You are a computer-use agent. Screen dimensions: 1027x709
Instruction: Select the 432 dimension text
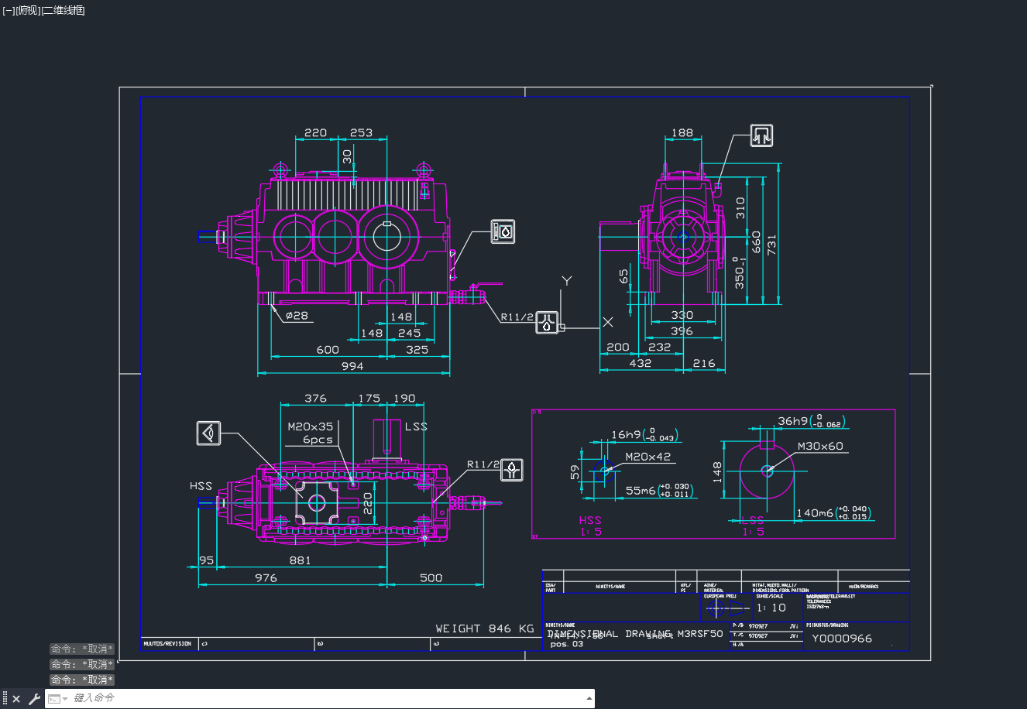[x=641, y=363]
